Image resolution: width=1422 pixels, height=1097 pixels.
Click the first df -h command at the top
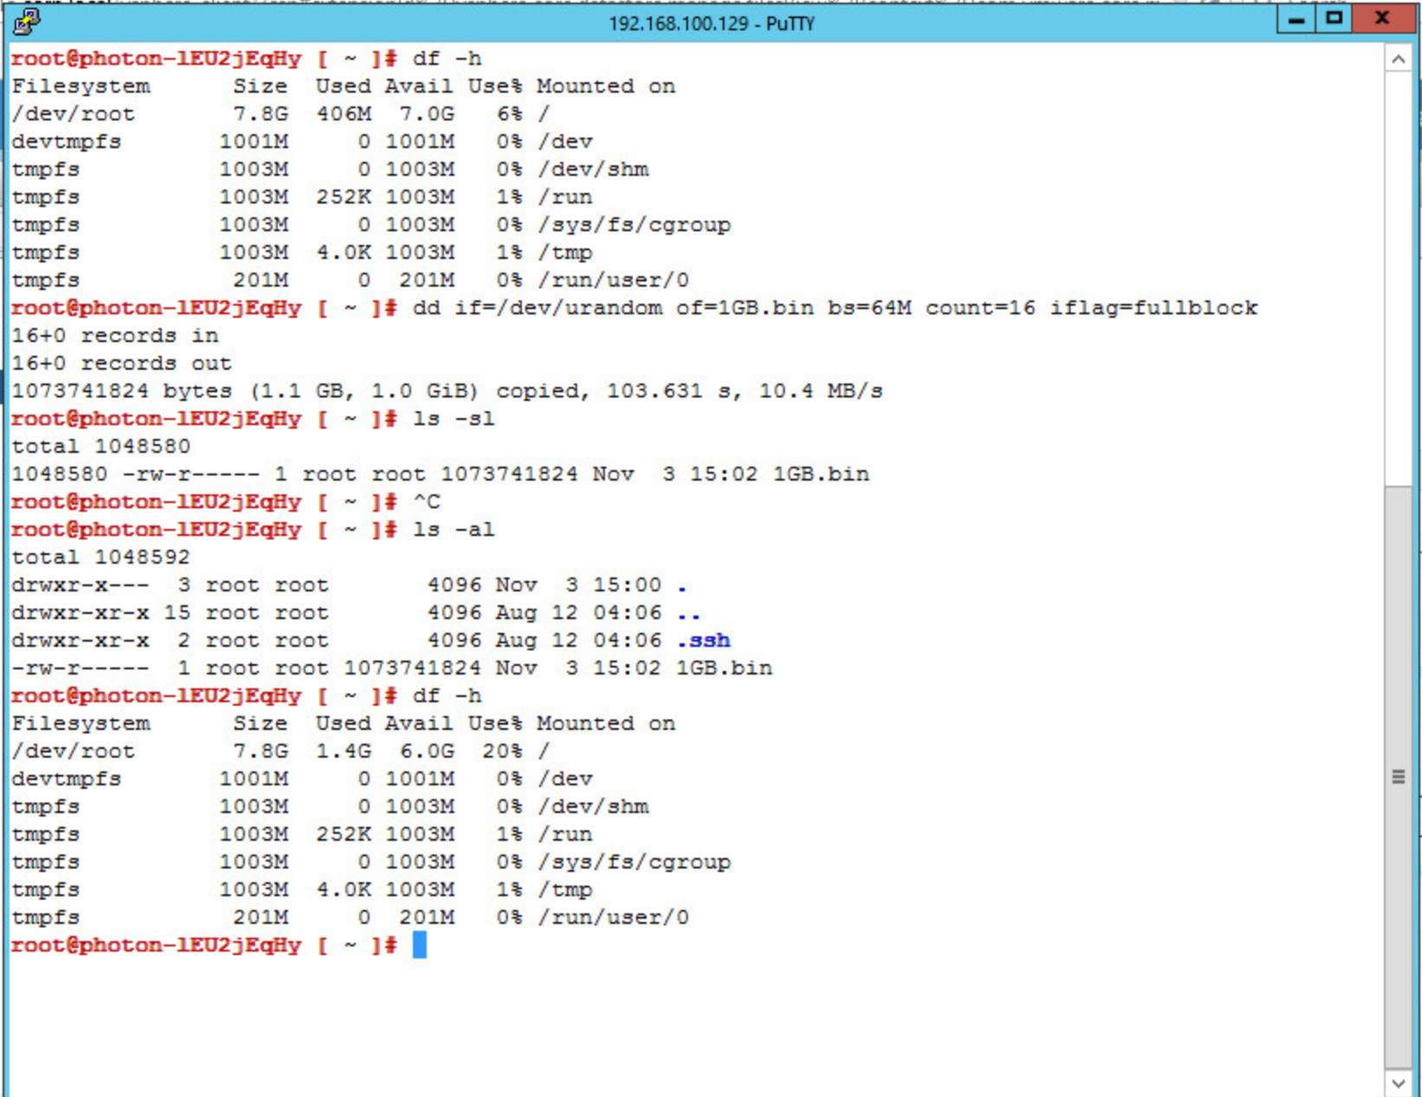coord(447,59)
